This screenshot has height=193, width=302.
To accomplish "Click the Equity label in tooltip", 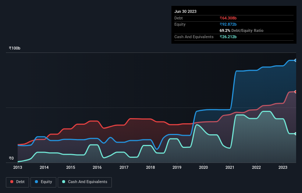I will click(180, 24).
